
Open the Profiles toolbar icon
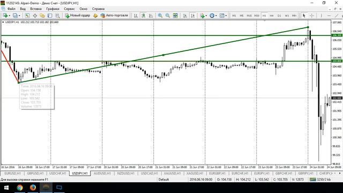tap(15, 16)
